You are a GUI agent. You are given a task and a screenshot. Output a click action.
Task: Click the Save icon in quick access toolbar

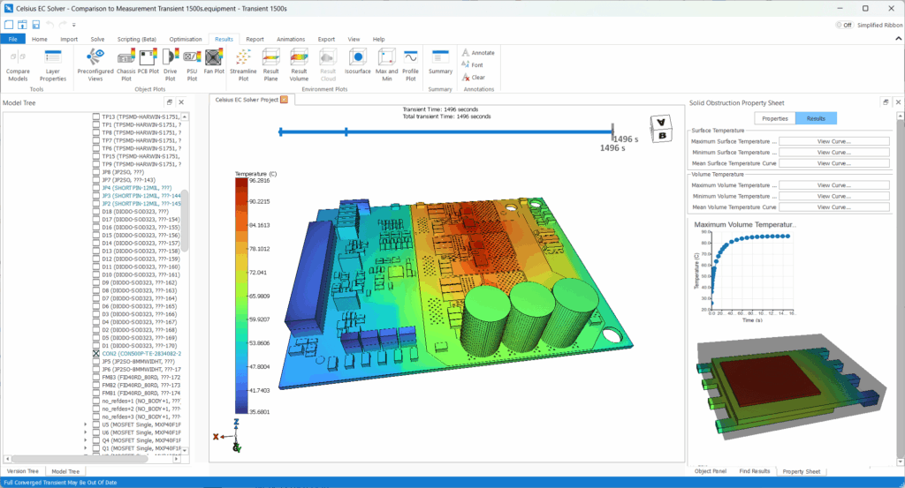pyautogui.click(x=35, y=24)
